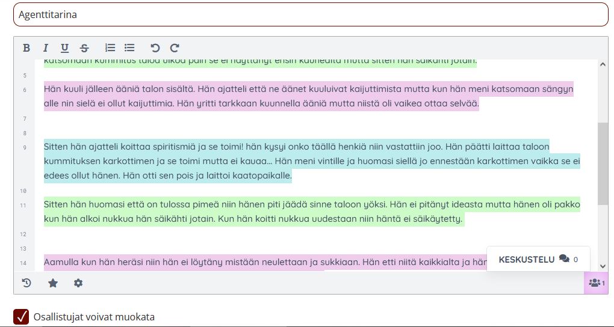
Task: Show the connected users list
Action: [596, 283]
